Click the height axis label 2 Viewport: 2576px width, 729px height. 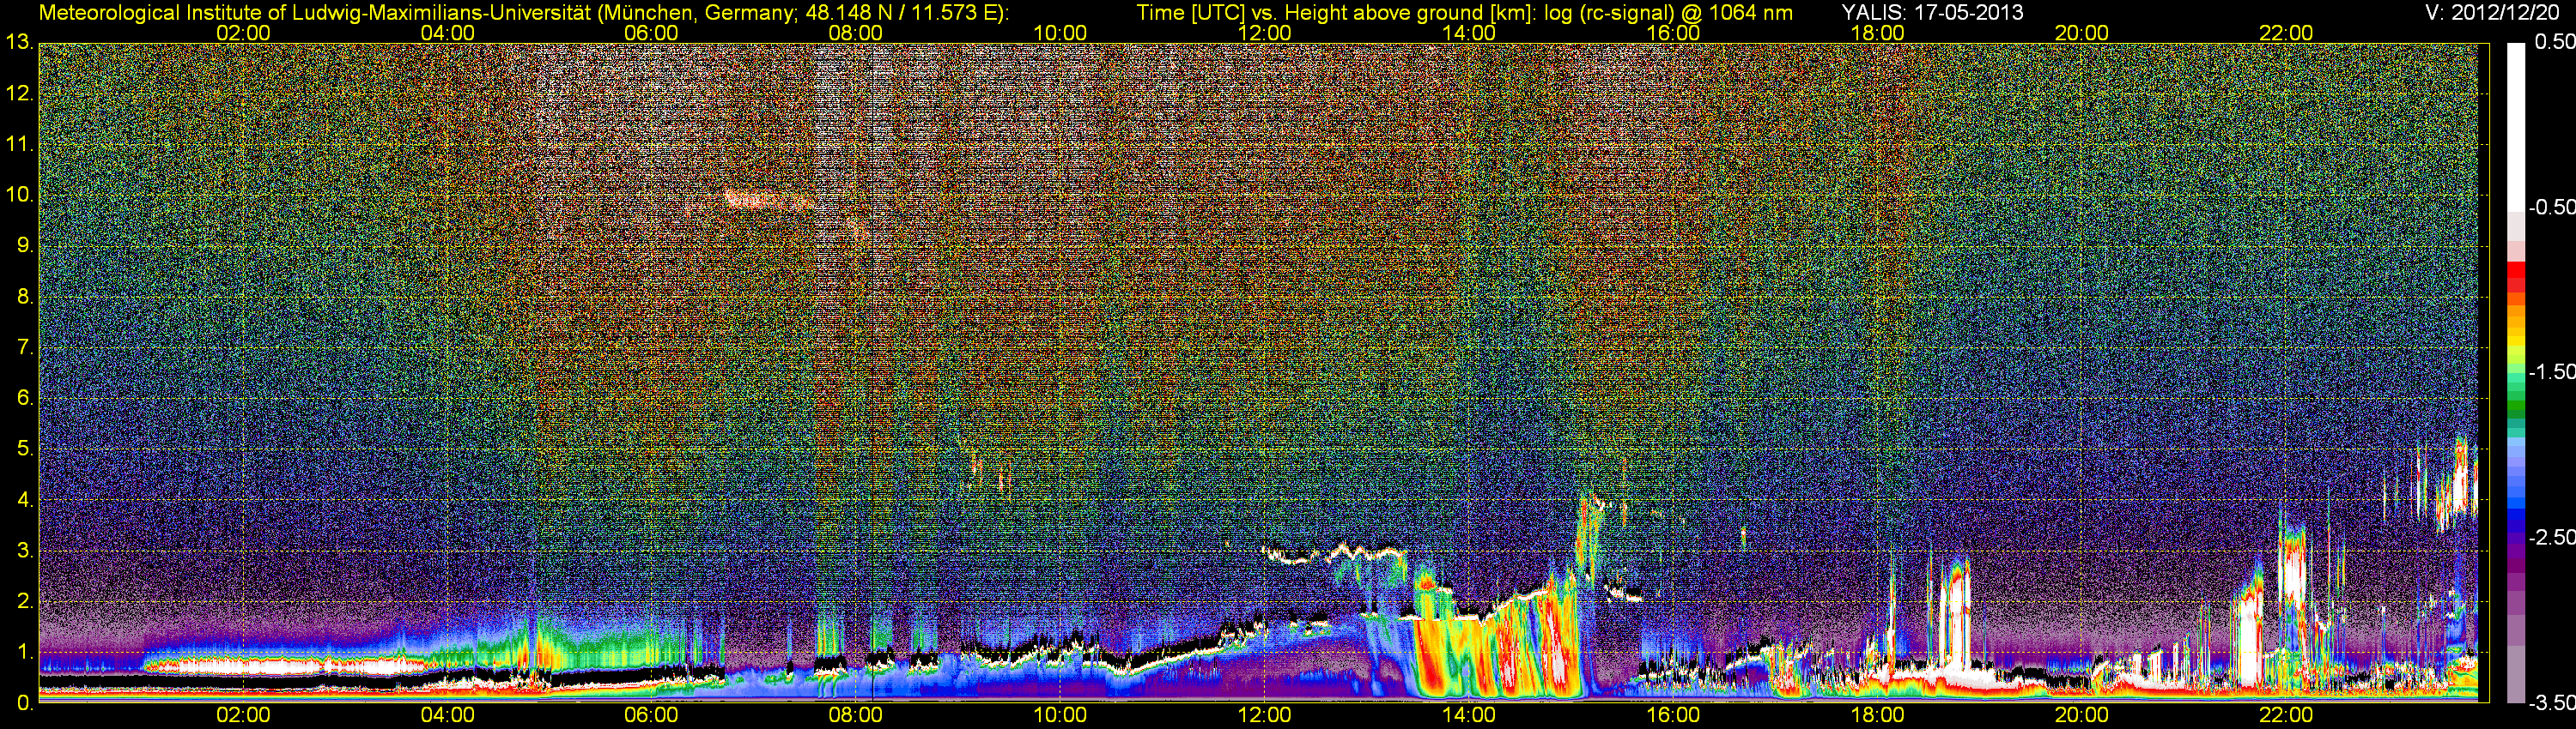point(24,601)
